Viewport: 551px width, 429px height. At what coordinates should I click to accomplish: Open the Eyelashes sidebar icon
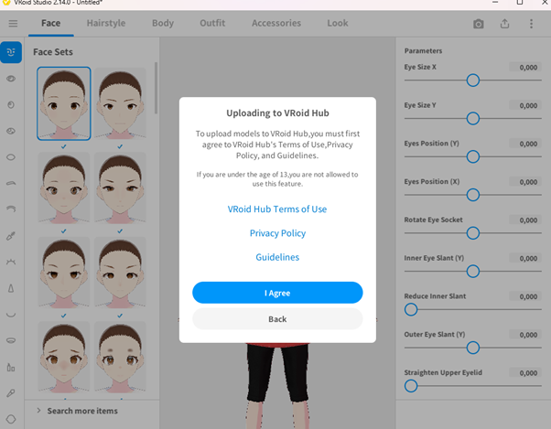tap(11, 262)
